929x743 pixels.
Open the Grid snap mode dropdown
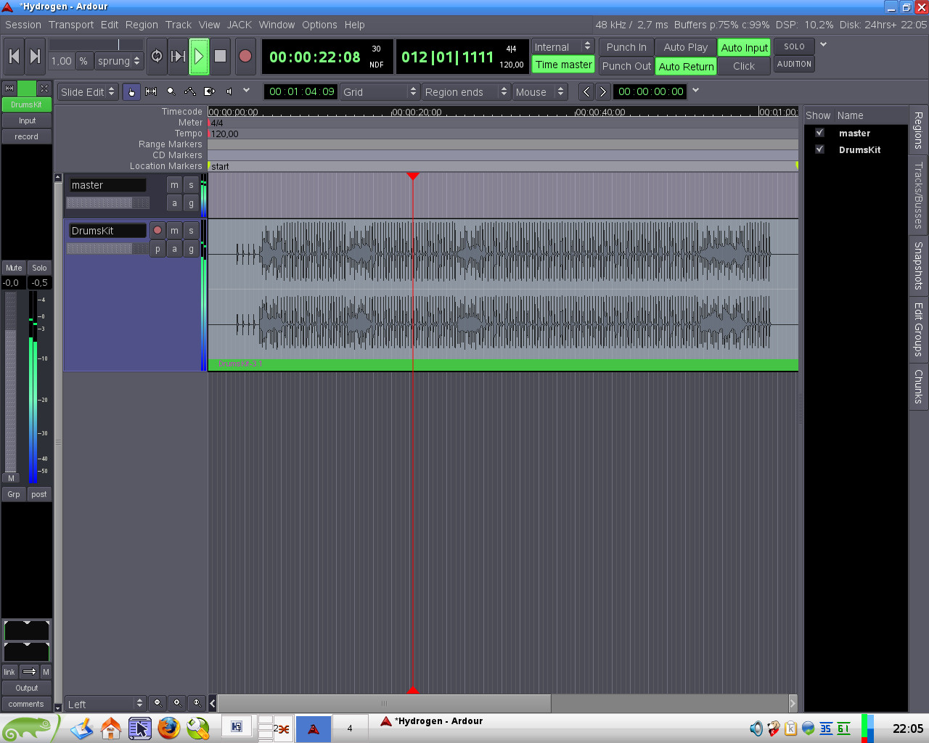click(380, 92)
